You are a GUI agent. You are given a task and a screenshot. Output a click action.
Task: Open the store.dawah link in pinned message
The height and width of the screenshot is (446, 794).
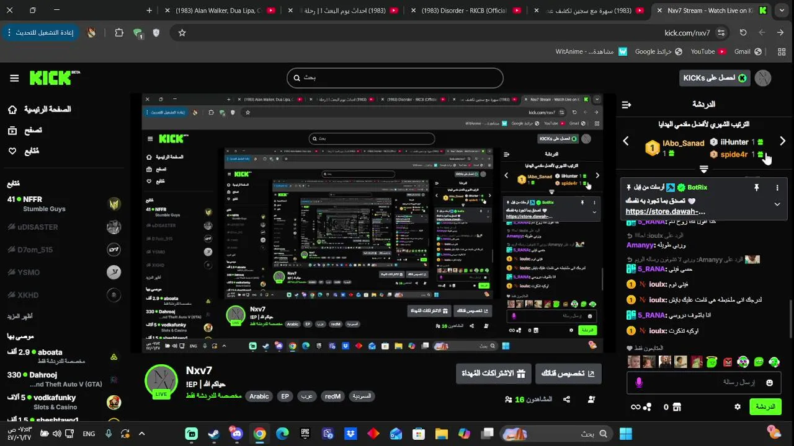[666, 211]
